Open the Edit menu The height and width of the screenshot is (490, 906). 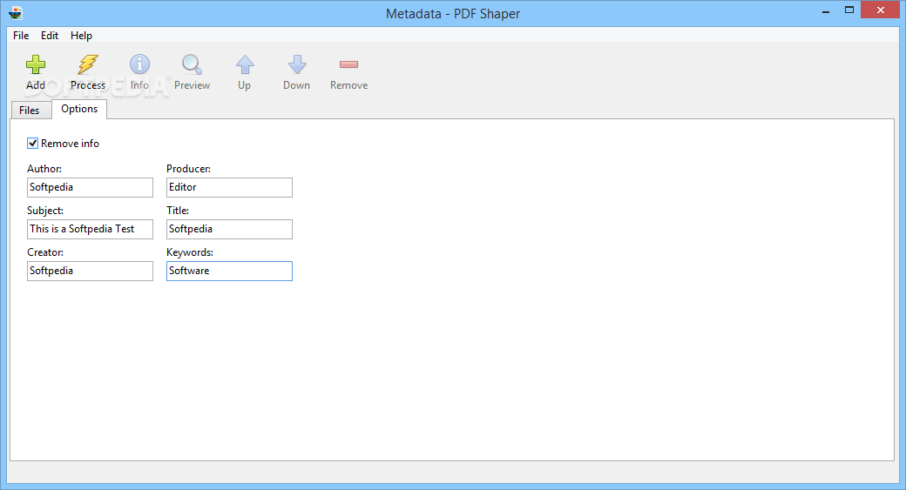[49, 35]
